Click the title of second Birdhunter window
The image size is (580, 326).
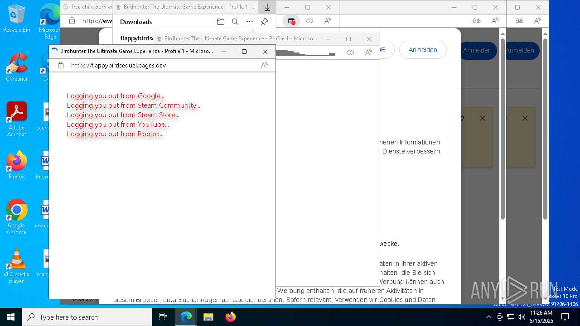point(241,38)
